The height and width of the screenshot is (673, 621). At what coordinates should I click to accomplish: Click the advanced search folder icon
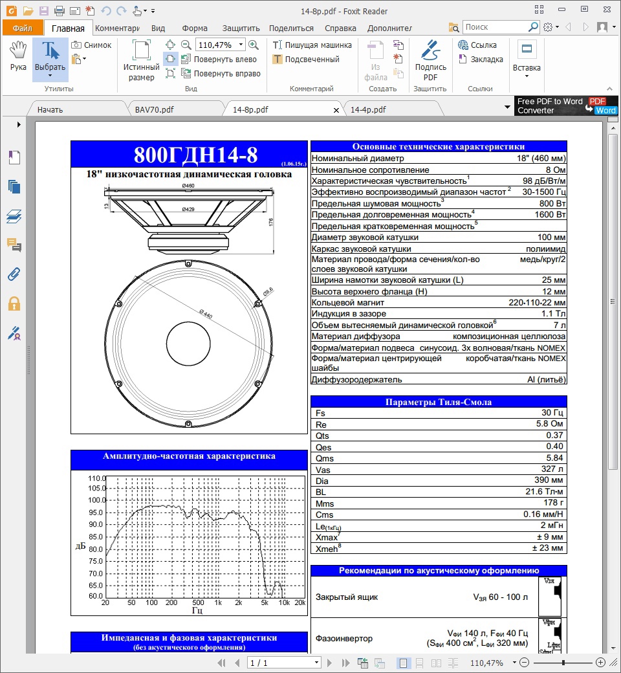(x=453, y=27)
